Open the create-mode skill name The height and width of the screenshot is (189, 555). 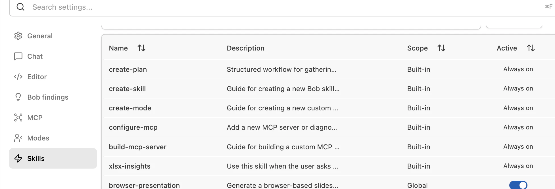click(130, 108)
